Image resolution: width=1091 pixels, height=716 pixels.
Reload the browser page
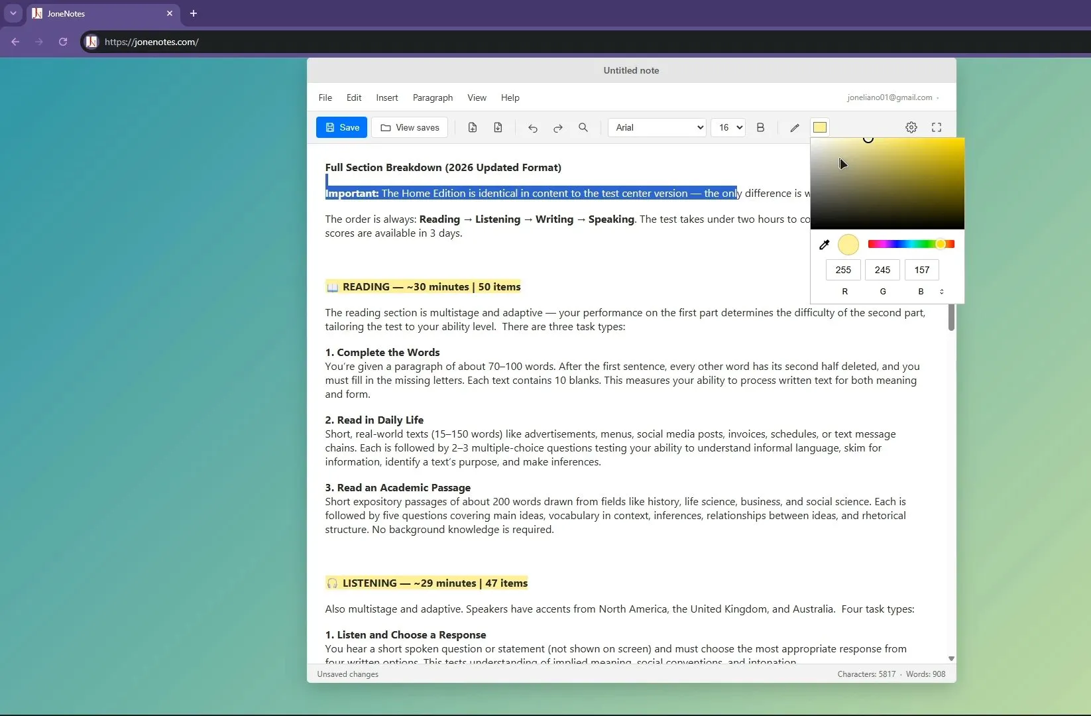pyautogui.click(x=63, y=42)
